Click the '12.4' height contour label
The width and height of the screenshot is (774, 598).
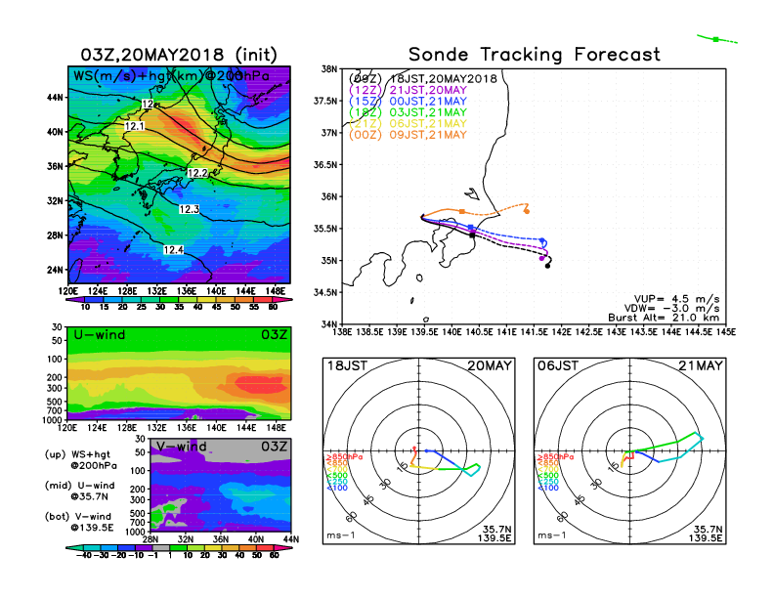173,250
